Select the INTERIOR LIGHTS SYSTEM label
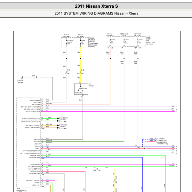This screenshot has width=192, height=192. point(64,127)
